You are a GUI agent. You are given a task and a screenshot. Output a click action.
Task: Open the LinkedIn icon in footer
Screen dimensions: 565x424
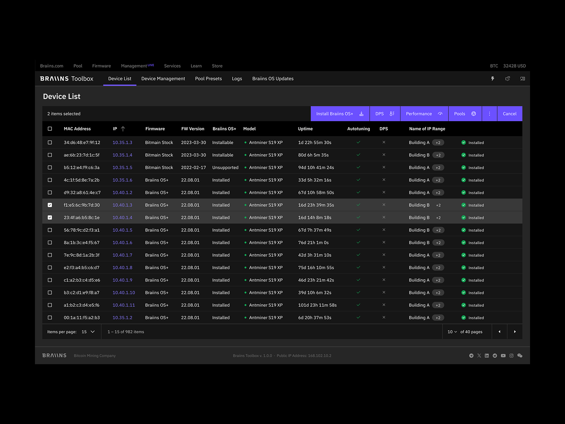487,356
